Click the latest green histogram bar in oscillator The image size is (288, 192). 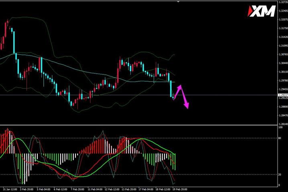click(174, 162)
